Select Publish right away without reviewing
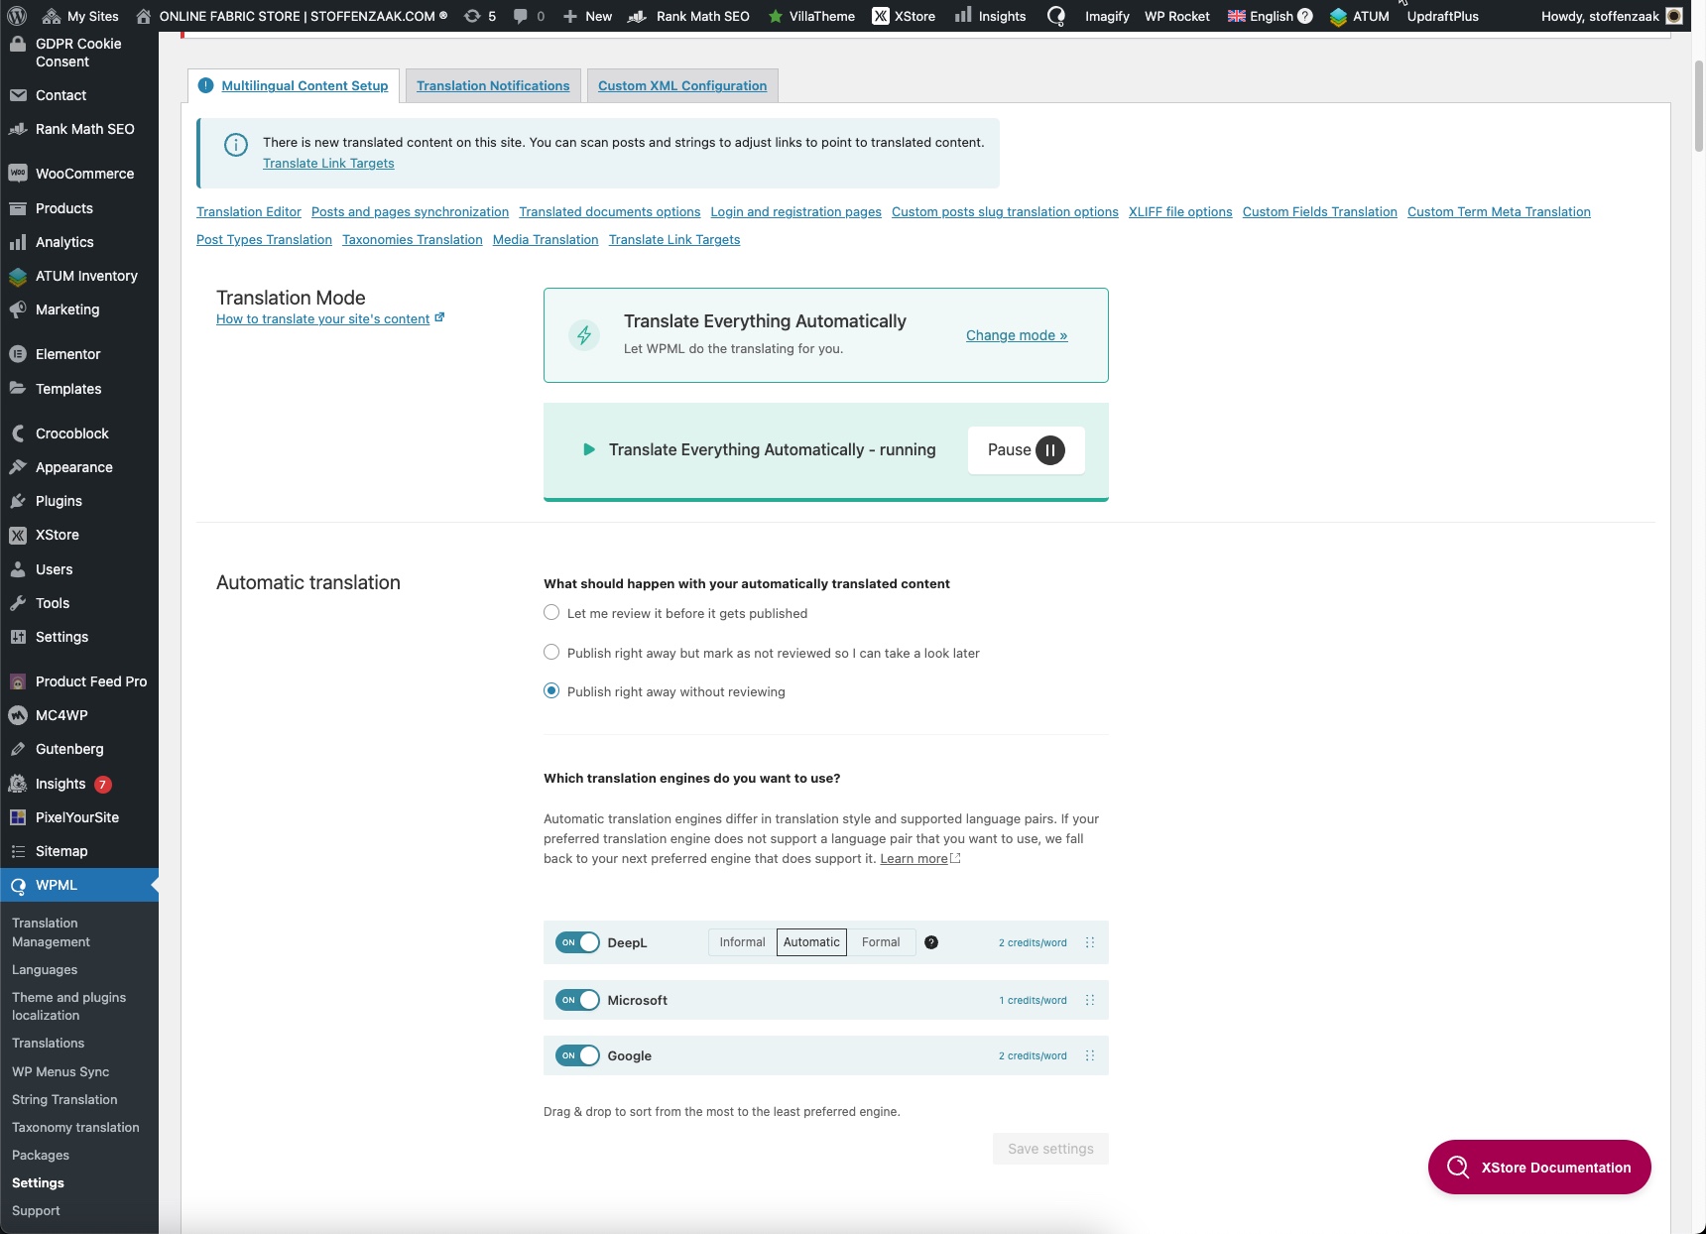 (551, 690)
